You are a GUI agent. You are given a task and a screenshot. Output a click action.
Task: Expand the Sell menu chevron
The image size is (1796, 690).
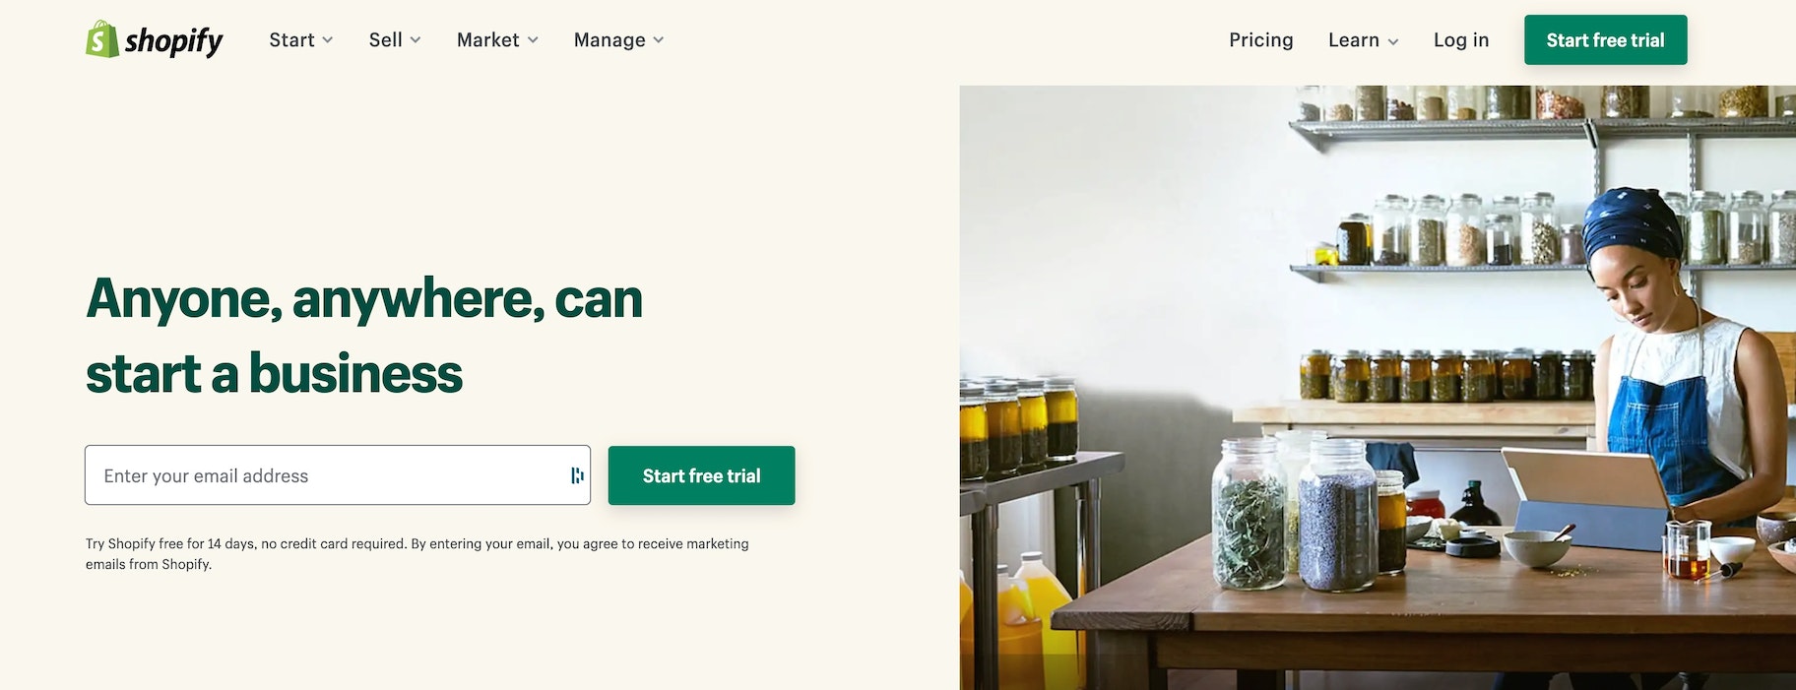coord(416,40)
